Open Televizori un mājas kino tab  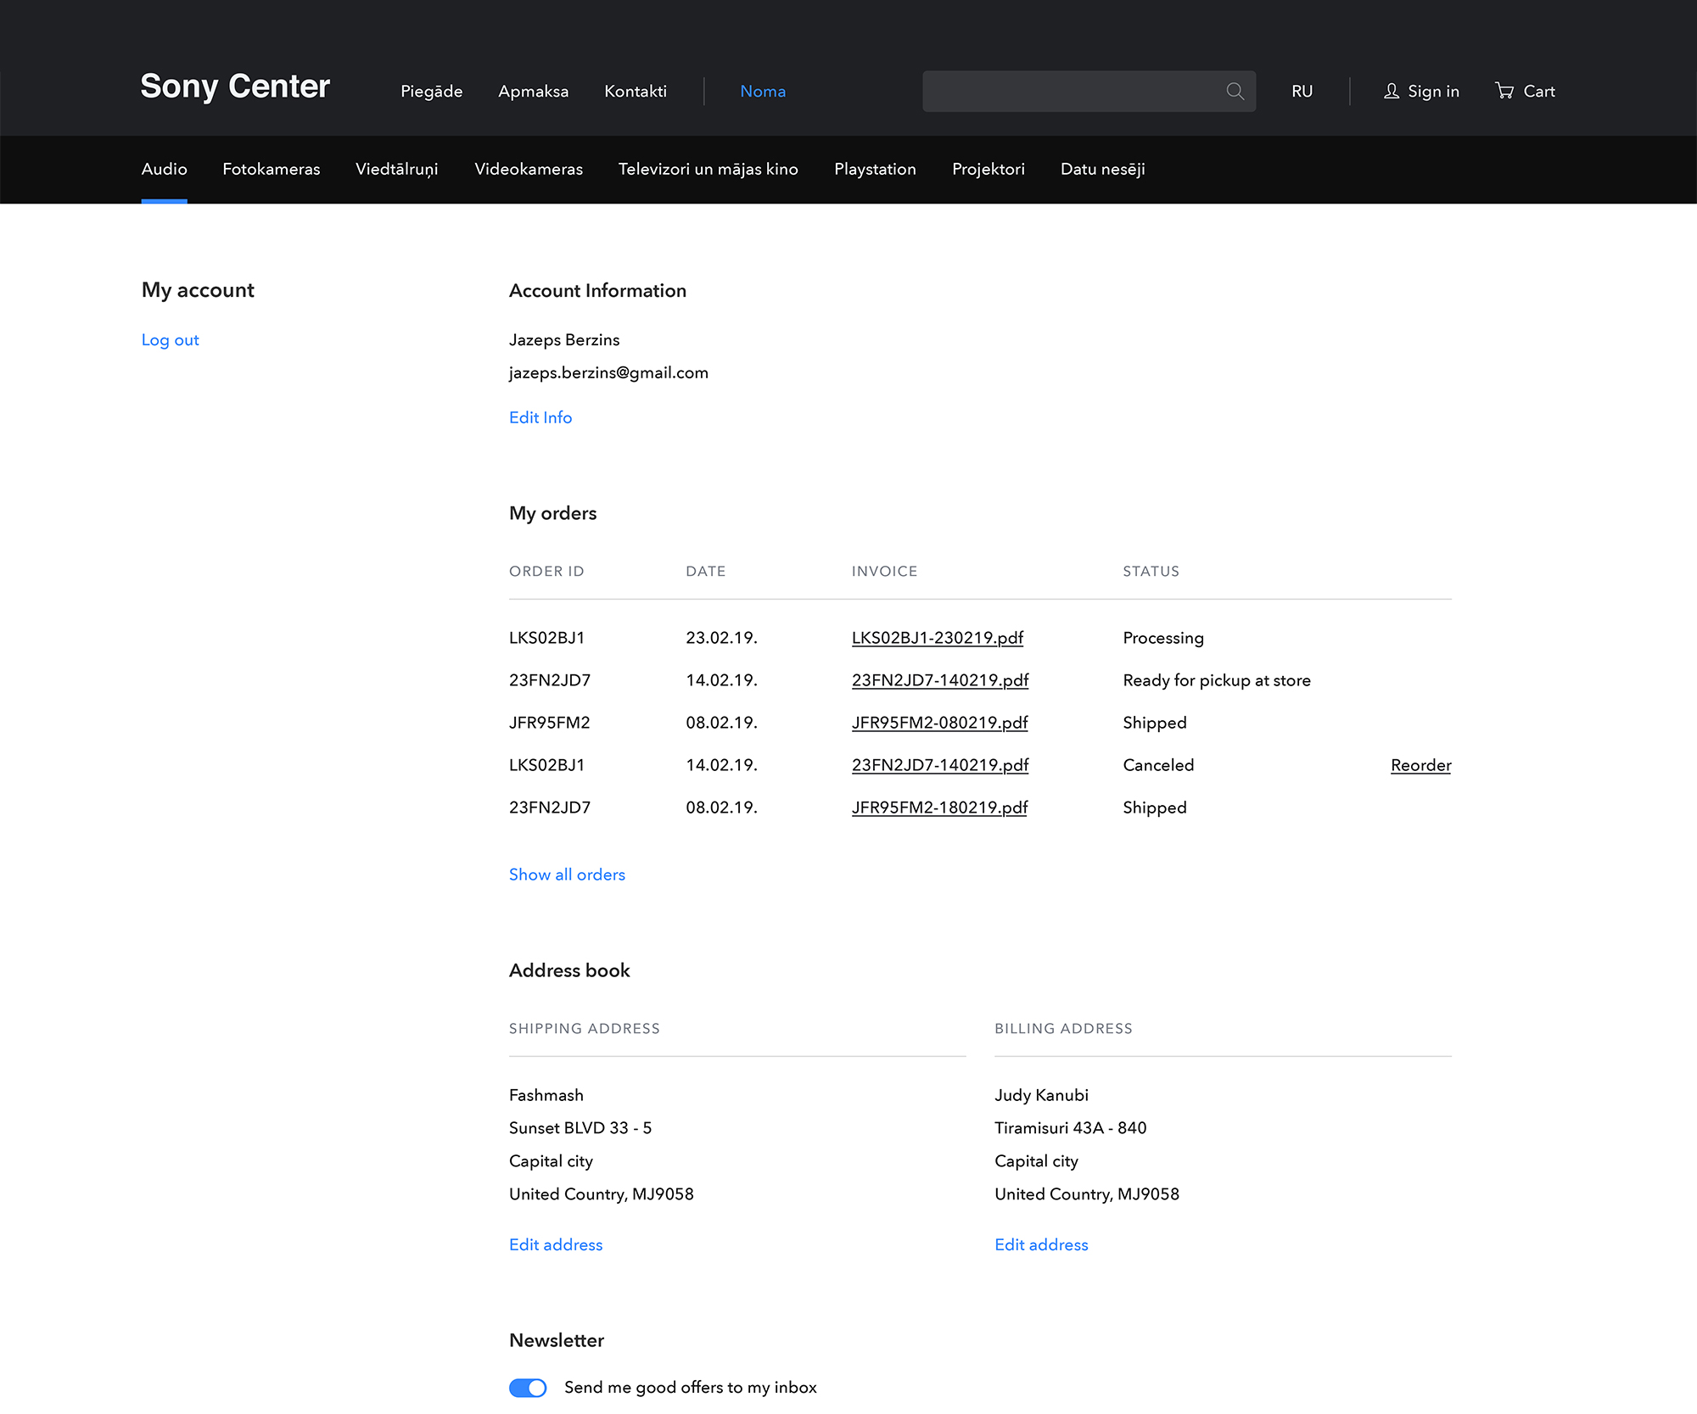(708, 169)
